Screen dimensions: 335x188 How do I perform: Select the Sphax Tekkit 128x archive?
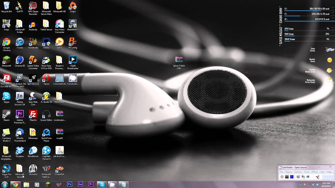click(x=179, y=63)
